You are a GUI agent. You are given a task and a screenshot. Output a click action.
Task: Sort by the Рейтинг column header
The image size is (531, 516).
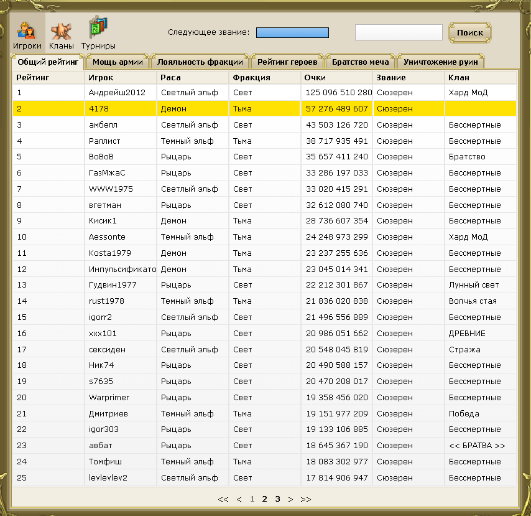coord(48,78)
